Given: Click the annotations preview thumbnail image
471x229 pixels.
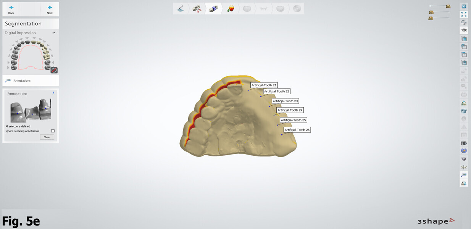Looking at the screenshot, I should 31,110.
